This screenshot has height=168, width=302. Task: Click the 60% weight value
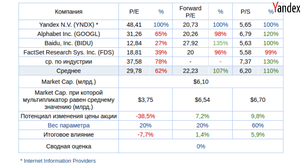pyautogui.click(x=258, y=125)
